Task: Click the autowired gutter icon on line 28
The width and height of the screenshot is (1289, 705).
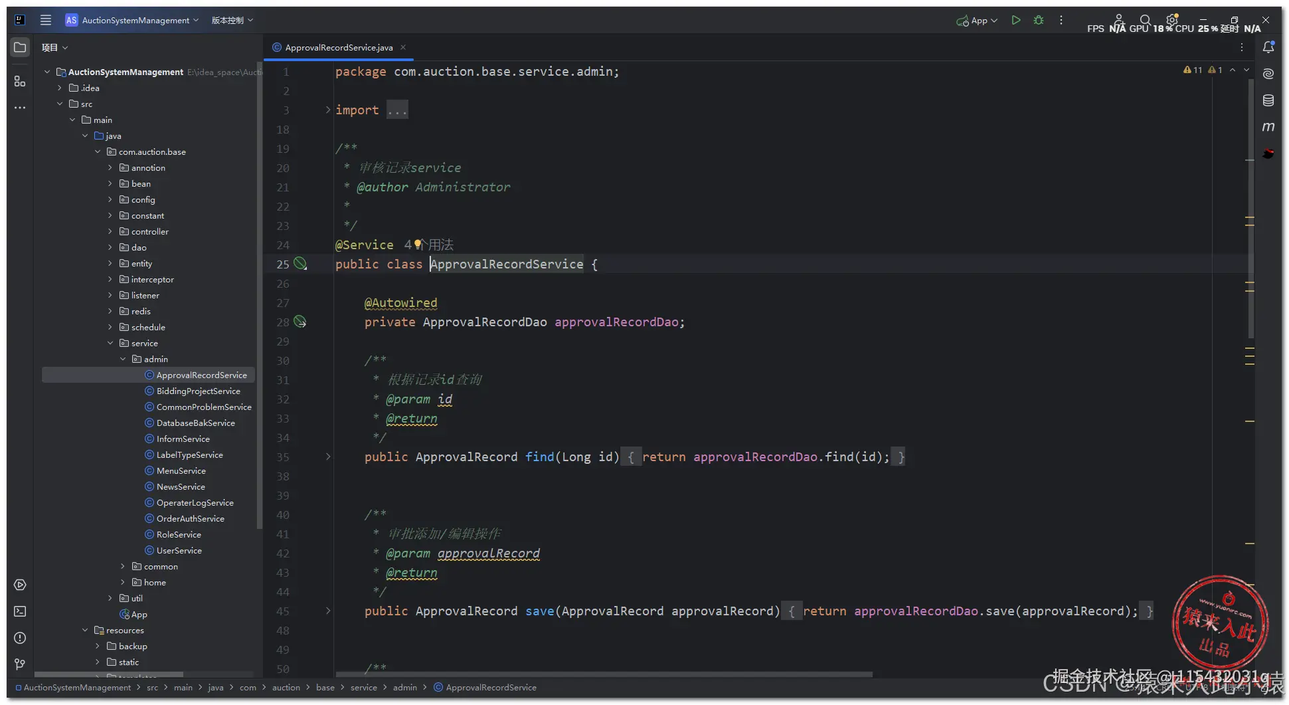Action: point(300,322)
